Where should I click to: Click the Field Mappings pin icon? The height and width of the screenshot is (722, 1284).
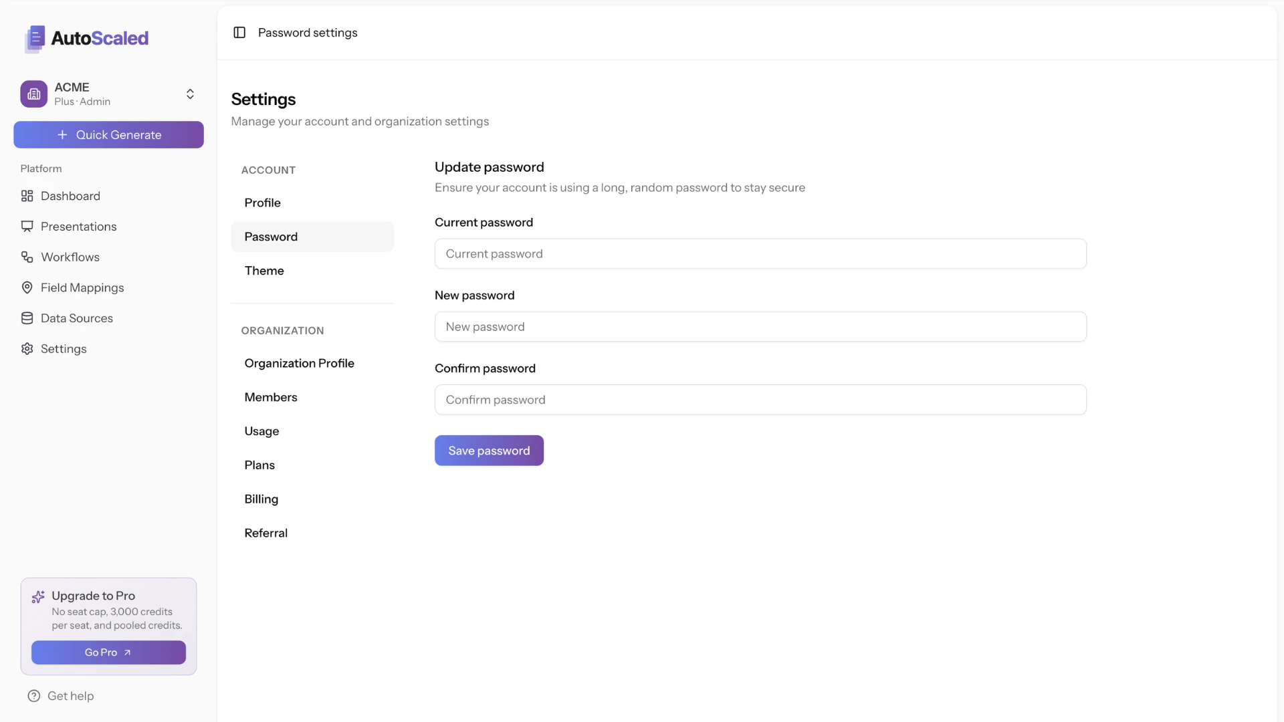point(27,287)
